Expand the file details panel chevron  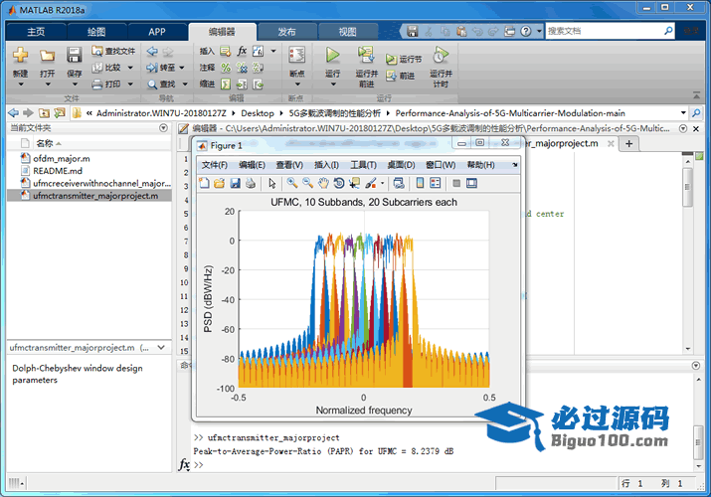[x=161, y=348]
